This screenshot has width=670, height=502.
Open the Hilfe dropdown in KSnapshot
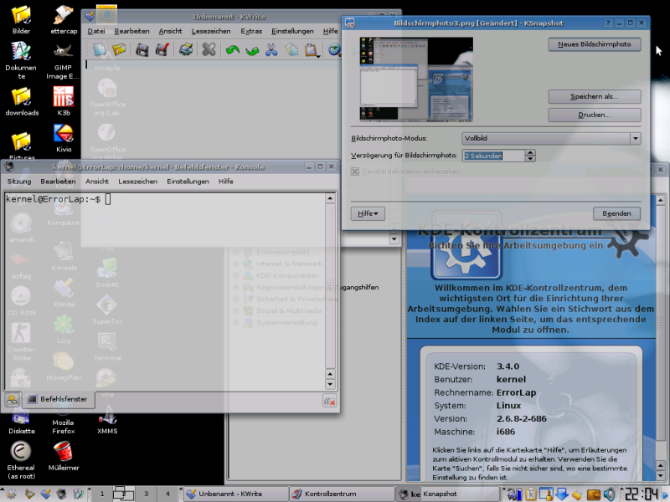(x=367, y=213)
